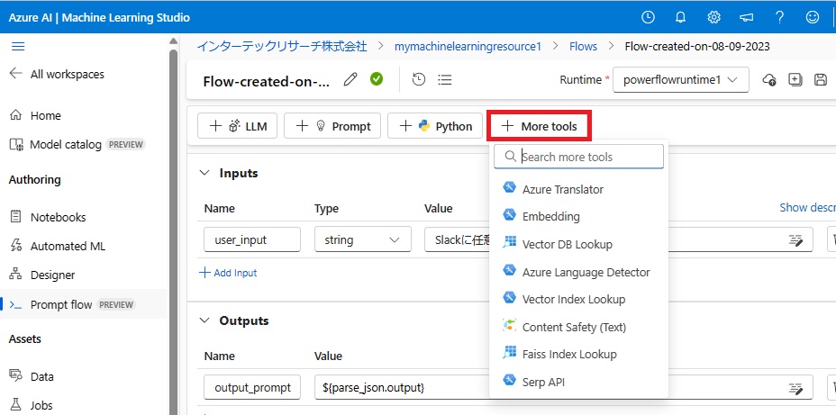Go back to All workspaces
The image size is (836, 415).
[x=57, y=74]
